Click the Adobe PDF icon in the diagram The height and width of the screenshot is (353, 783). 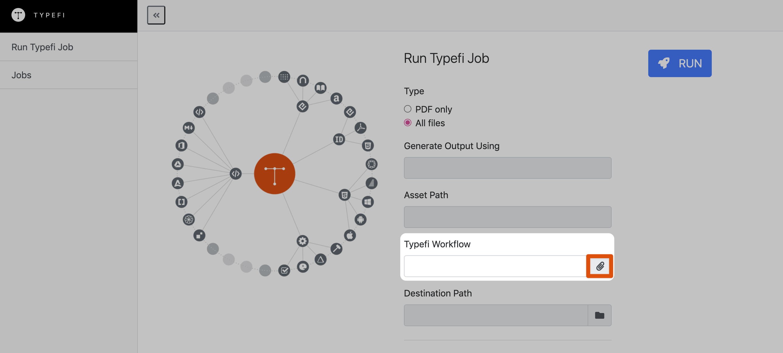[x=360, y=127]
